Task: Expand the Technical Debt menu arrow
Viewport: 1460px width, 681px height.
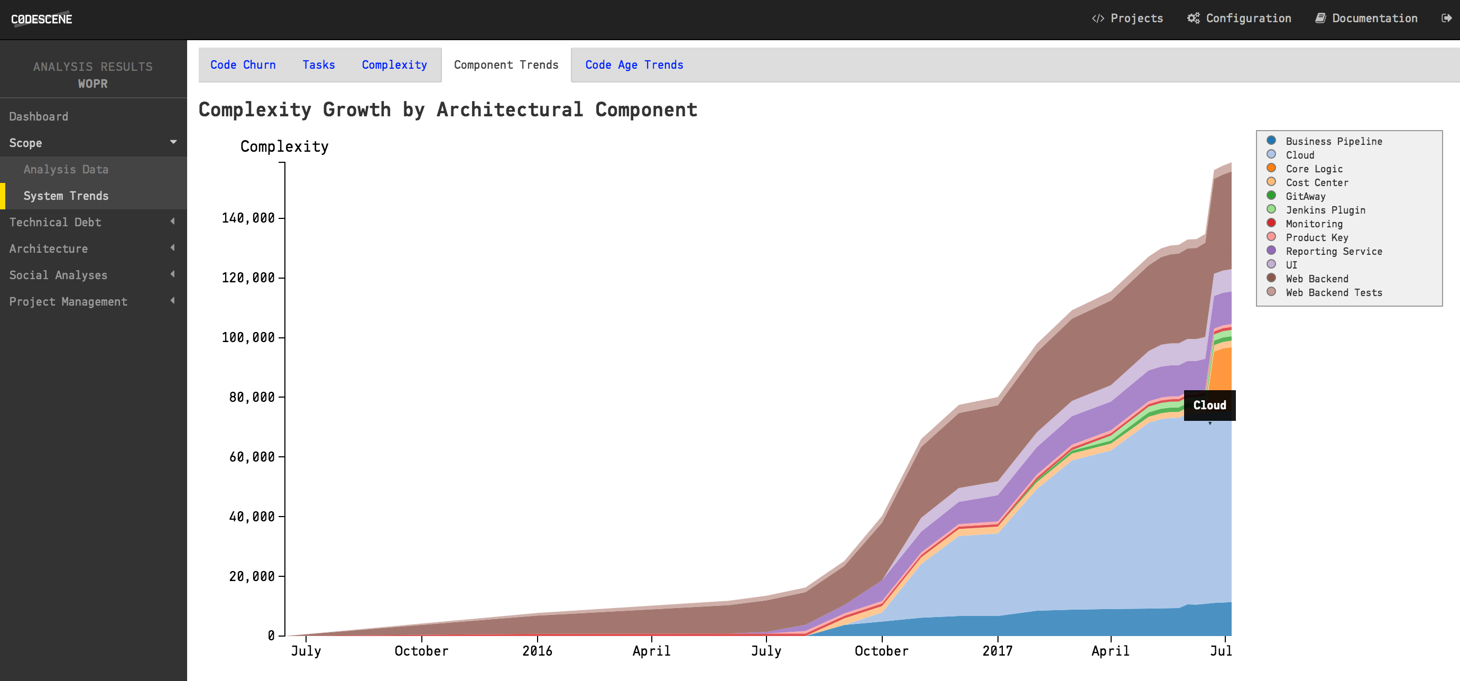Action: (x=172, y=222)
